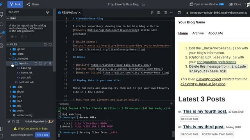The width and height of the screenshot is (250, 140).
Task: Click the project lock icon in title
Action: coord(143,4)
